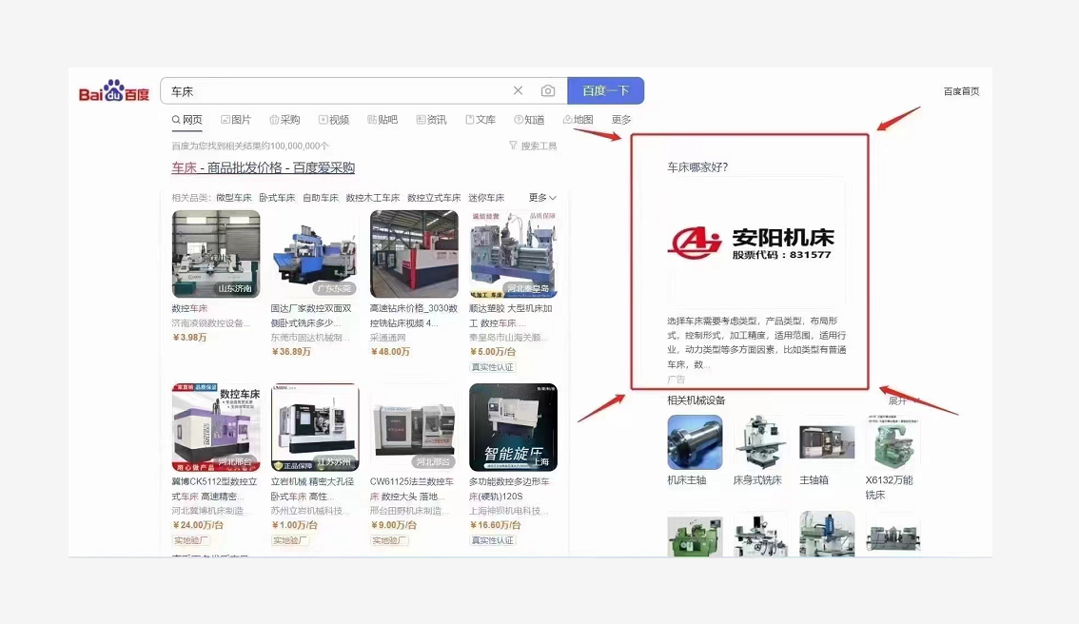Select 迷你车床 category
Viewport: 1079px width, 624px height.
pyautogui.click(x=486, y=198)
